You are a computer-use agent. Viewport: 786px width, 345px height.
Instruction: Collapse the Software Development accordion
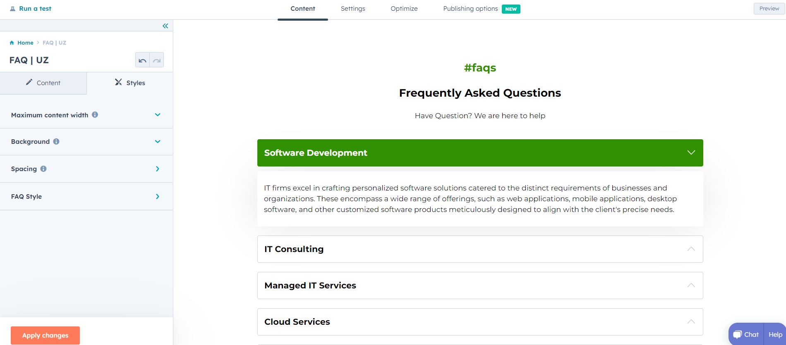691,152
